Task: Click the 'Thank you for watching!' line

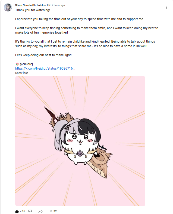Action: (33, 10)
